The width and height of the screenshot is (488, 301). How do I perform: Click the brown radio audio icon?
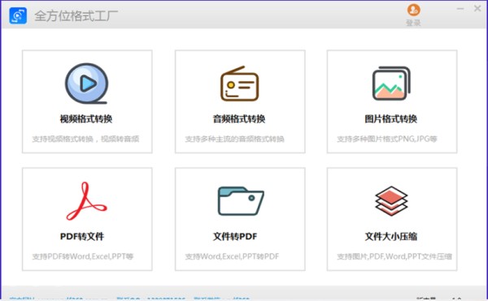pos(240,84)
